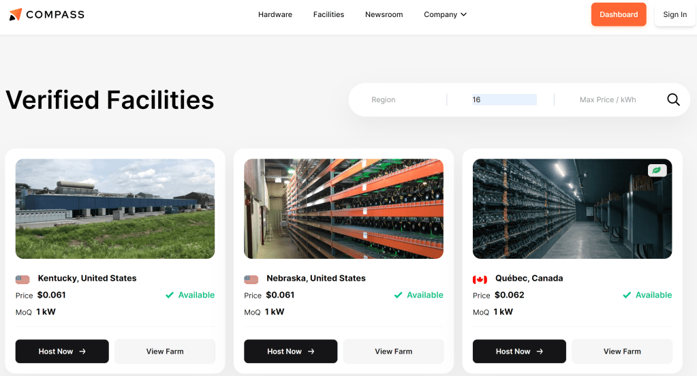Click Host Now for Kentucky facility
697x376 pixels.
pos(62,351)
